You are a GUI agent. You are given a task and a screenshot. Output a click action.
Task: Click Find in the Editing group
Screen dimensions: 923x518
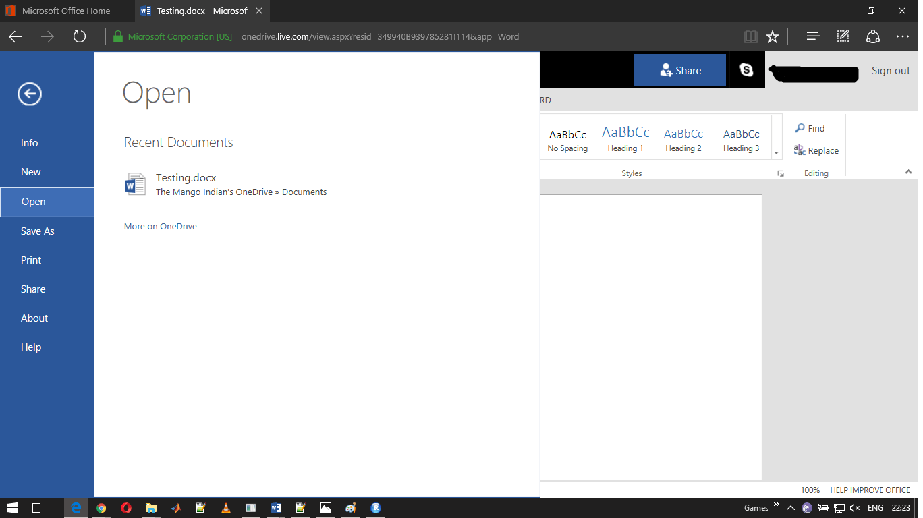pos(810,128)
